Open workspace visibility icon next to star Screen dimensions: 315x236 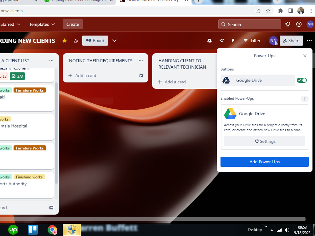(x=76, y=41)
